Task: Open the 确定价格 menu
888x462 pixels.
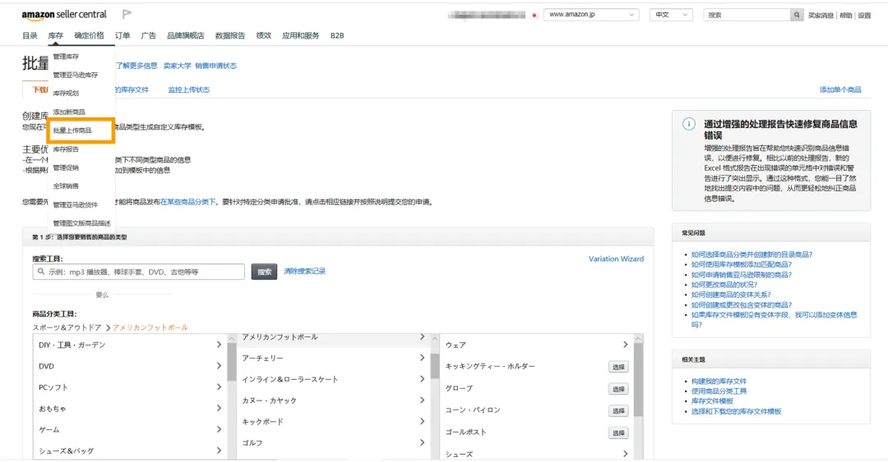Action: (x=89, y=35)
